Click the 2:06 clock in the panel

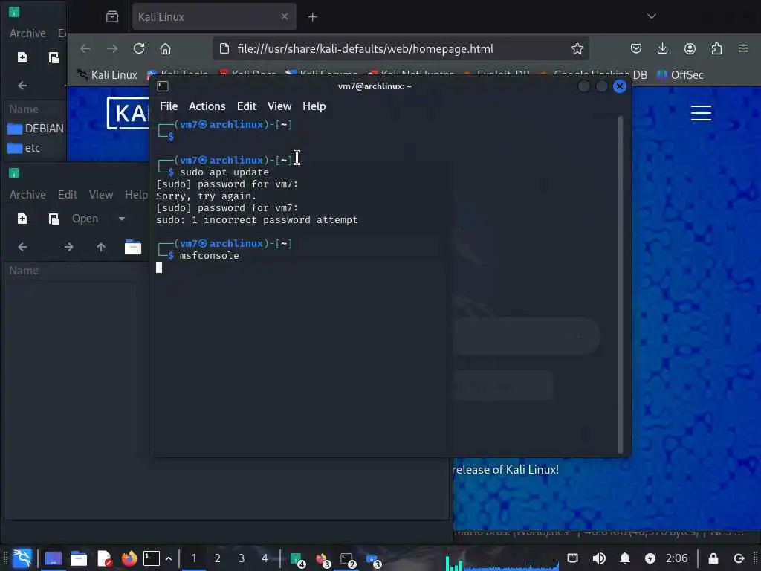pyautogui.click(x=676, y=558)
